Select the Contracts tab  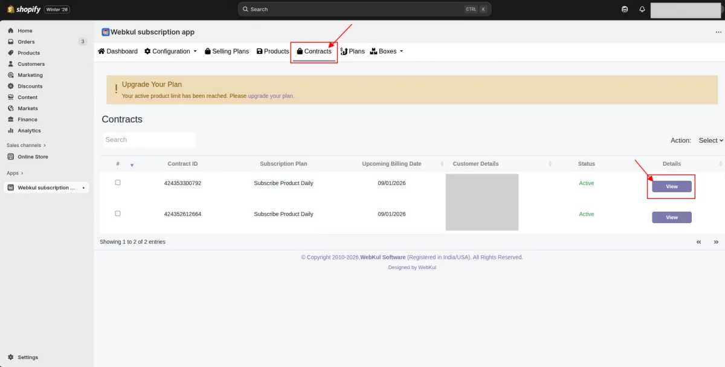[314, 51]
